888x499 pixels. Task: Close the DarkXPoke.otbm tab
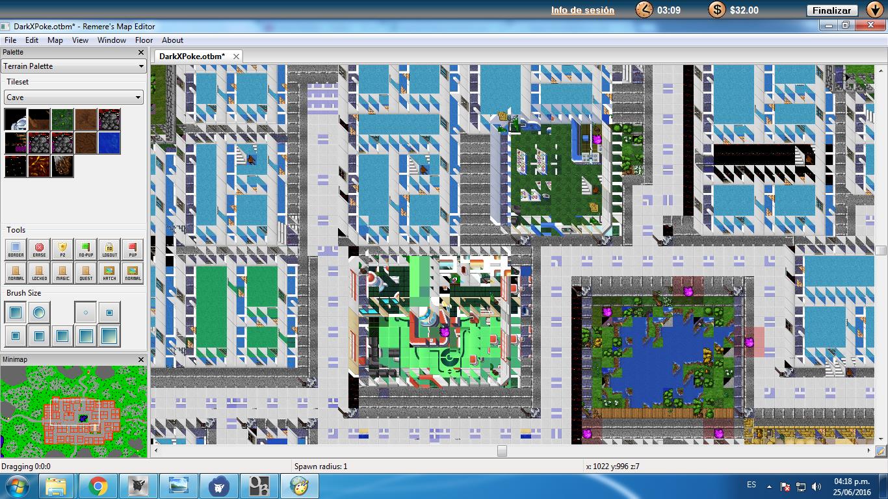(236, 57)
